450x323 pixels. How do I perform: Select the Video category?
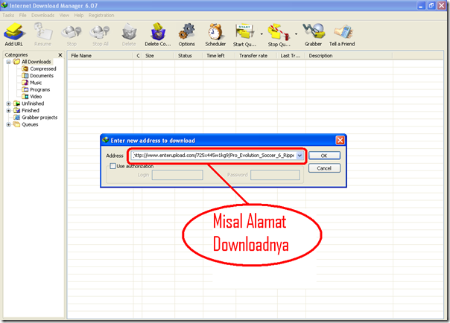tap(36, 97)
